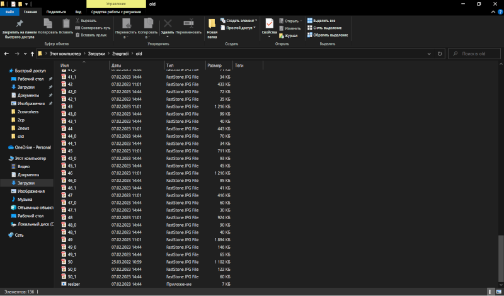Open Простой доступ dropdown

click(x=238, y=28)
